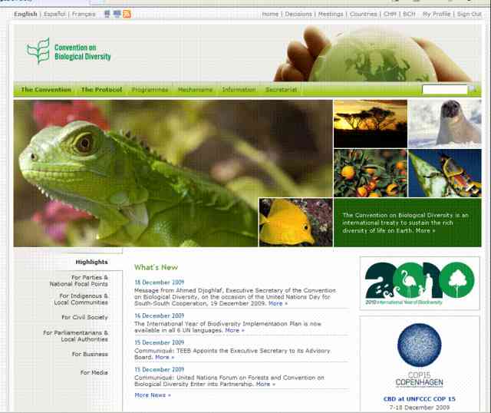Open the CHM link

tap(390, 14)
